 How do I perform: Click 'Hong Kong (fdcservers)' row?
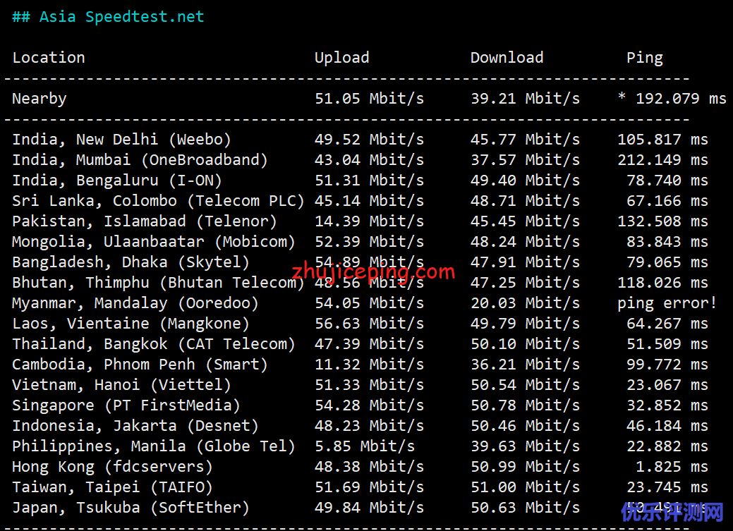click(x=360, y=467)
